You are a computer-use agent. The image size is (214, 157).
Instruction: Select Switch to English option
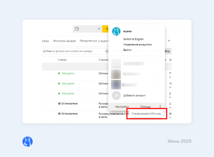[133, 39]
